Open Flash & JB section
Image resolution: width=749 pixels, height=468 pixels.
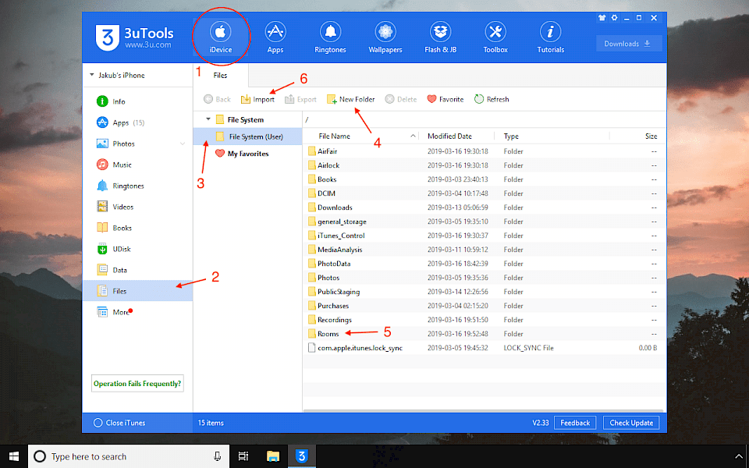click(440, 37)
